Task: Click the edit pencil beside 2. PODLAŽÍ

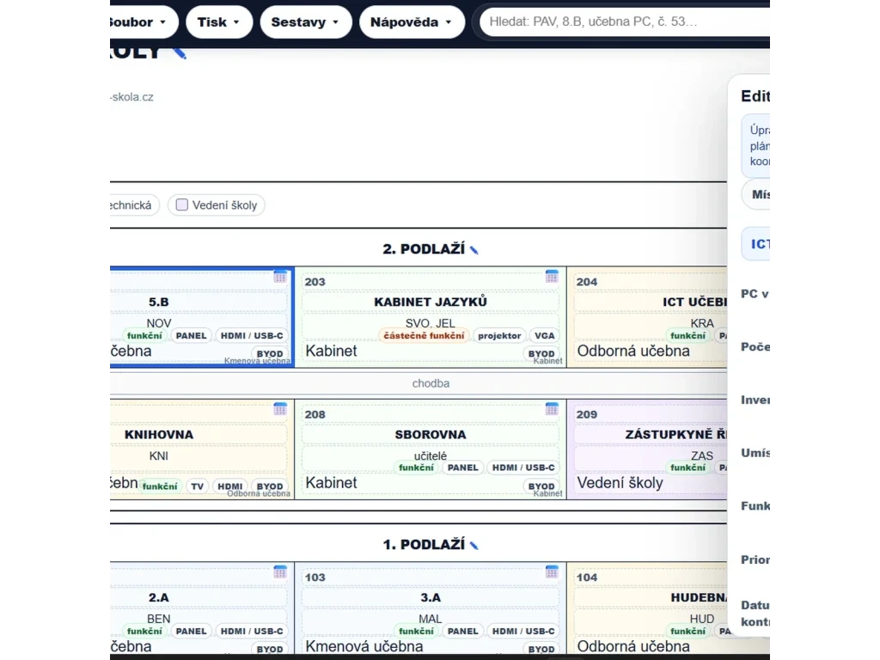Action: tap(474, 250)
